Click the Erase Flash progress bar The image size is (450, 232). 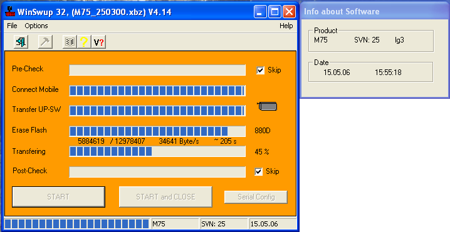157,131
